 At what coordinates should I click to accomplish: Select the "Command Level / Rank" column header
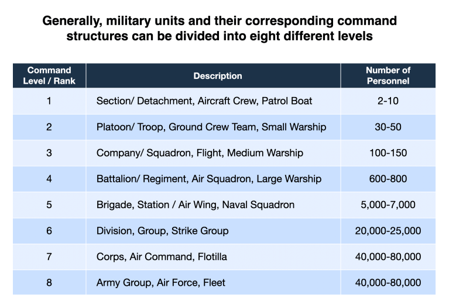tap(49, 75)
